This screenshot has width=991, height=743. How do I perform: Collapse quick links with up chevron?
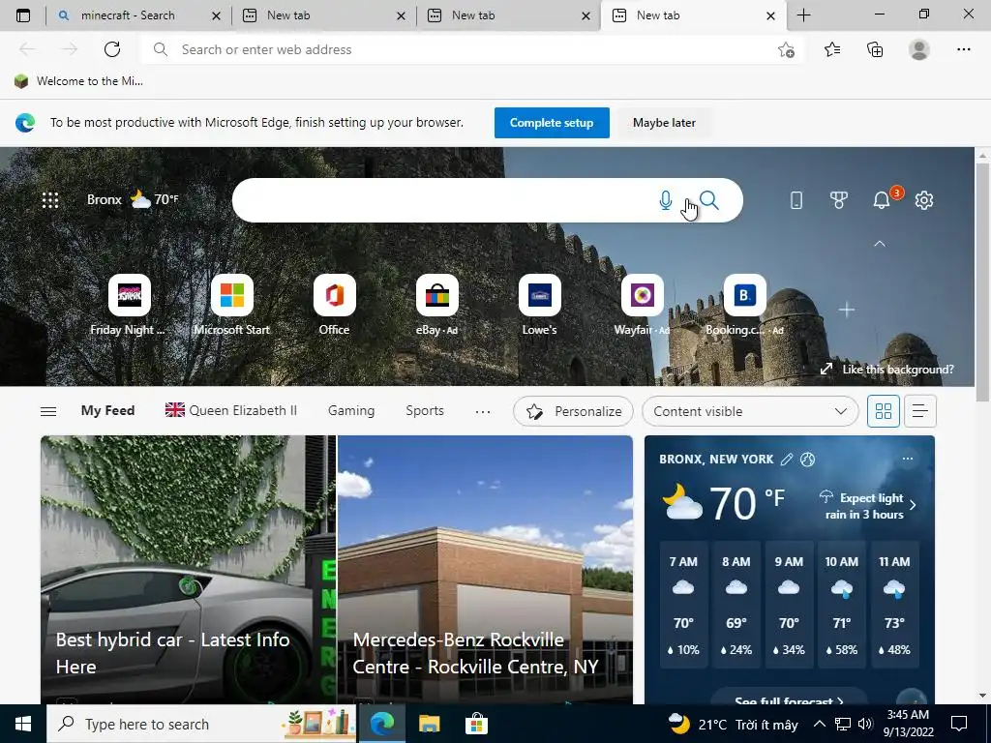pos(879,244)
